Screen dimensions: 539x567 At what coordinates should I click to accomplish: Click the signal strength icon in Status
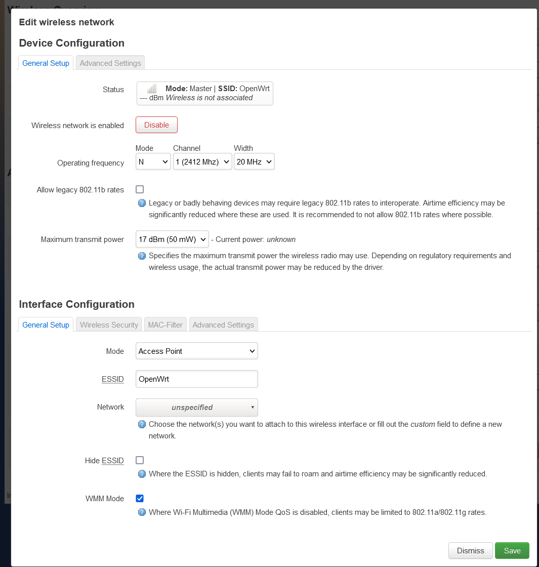[x=152, y=89]
